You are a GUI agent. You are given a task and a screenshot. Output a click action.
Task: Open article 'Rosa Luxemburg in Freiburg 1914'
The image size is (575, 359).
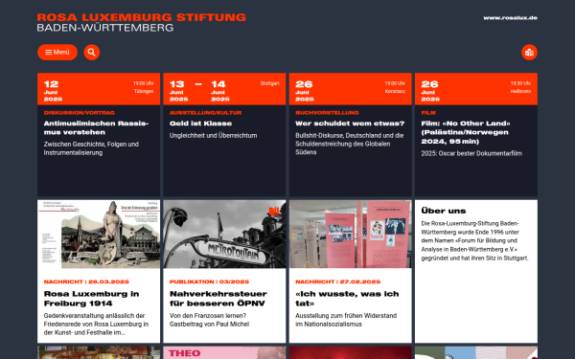tap(91, 299)
